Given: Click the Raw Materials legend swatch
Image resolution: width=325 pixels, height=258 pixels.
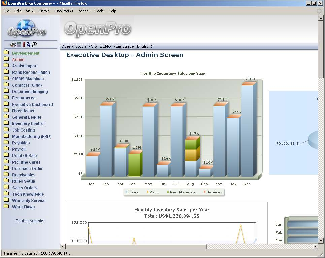Looking at the screenshot, I should (168, 192).
